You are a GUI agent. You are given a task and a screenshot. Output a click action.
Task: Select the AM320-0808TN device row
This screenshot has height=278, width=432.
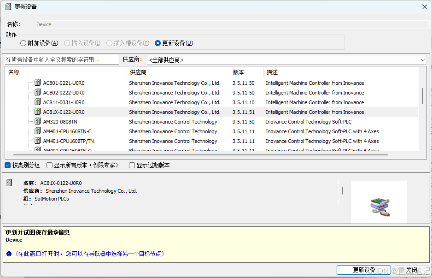[x=225, y=121]
